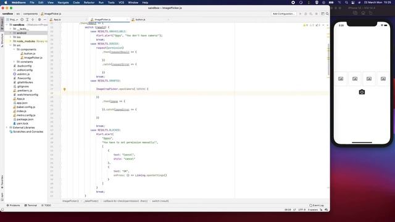Click components breadcrumb in navigation bar
Viewport: 395px width, 222px height.
tap(30, 14)
